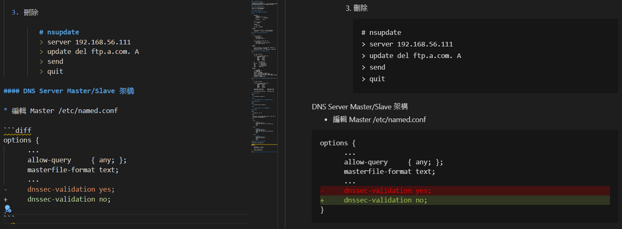Click orange '- dnssec-validation yes;' line in editor
The height and width of the screenshot is (229, 622).
pos(59,189)
